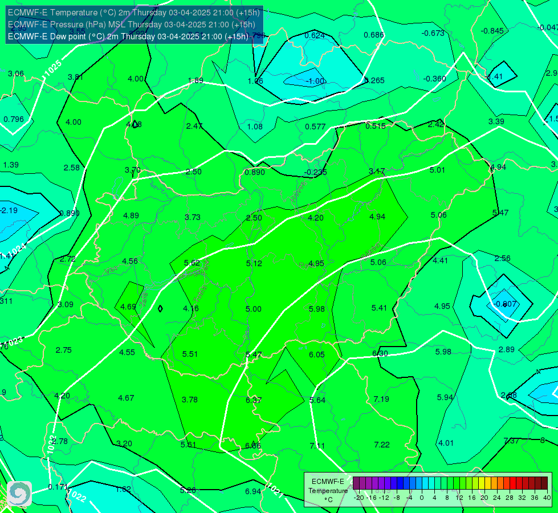Click the 1024 isobar label
Viewport: 558px width, 513px height.
coord(17,250)
